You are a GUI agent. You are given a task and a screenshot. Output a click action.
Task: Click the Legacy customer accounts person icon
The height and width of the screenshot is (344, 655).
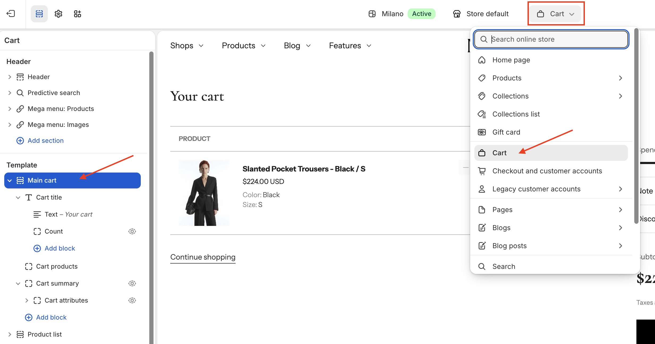[x=482, y=189]
